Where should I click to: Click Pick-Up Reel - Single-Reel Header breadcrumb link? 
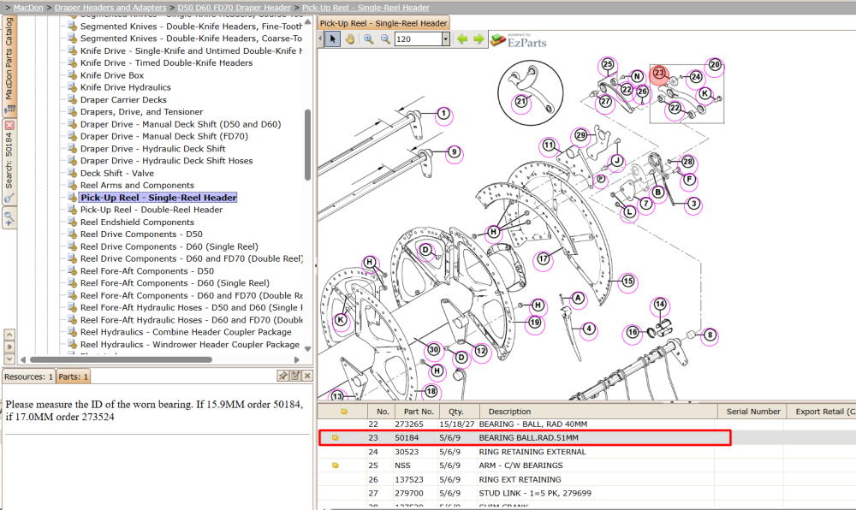366,8
